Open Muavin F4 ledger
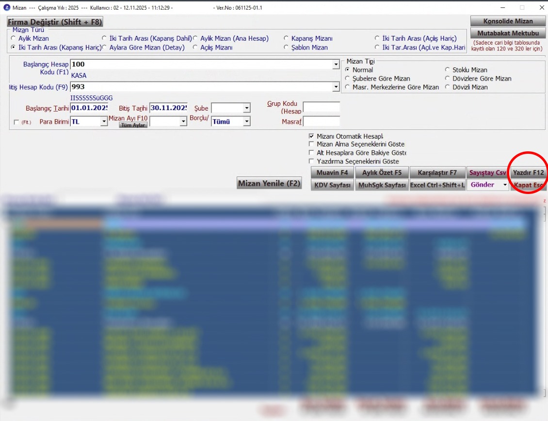The width and height of the screenshot is (548, 421). 332,173
